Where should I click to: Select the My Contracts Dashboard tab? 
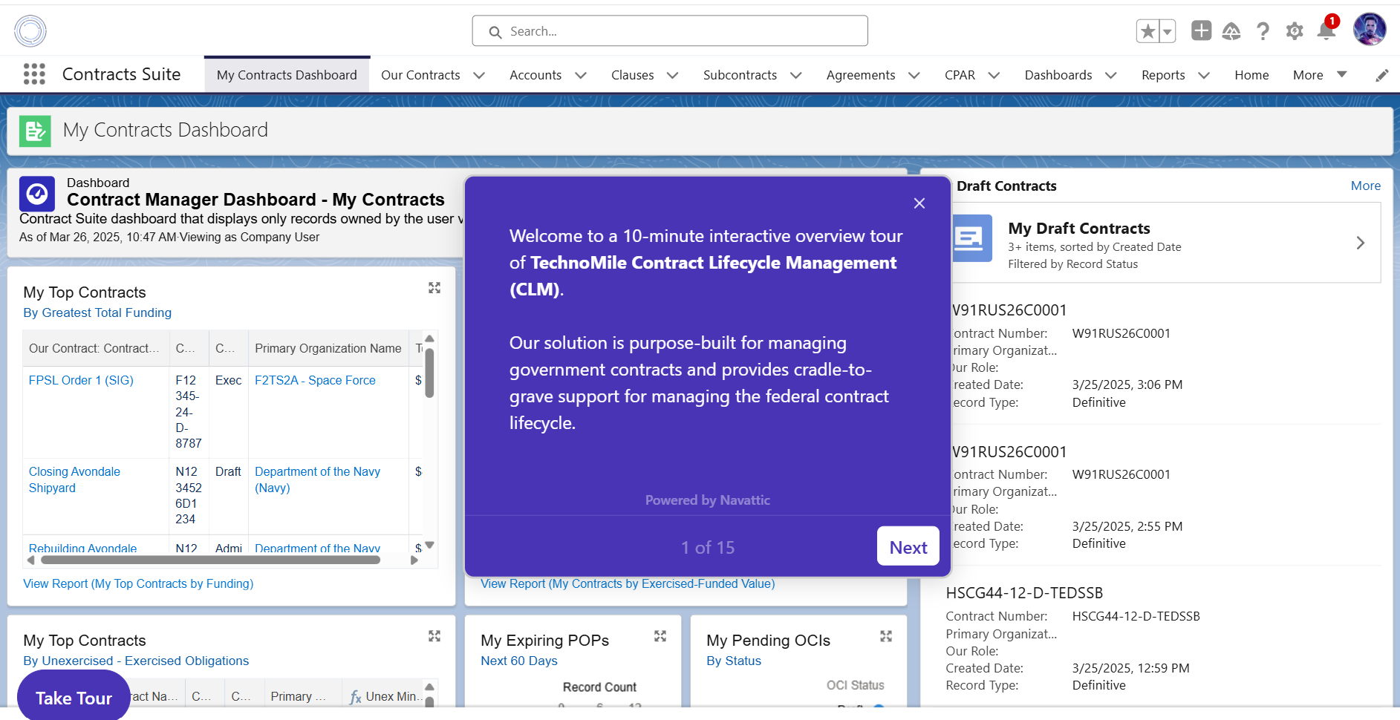pyautogui.click(x=287, y=75)
